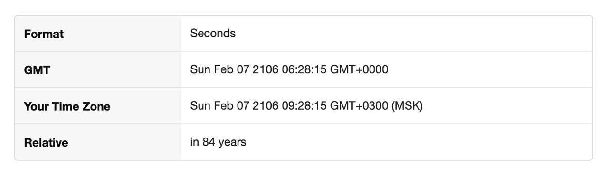Click year "2106" in Your Time Zone row
The width and height of the screenshot is (608, 173).
pos(265,105)
